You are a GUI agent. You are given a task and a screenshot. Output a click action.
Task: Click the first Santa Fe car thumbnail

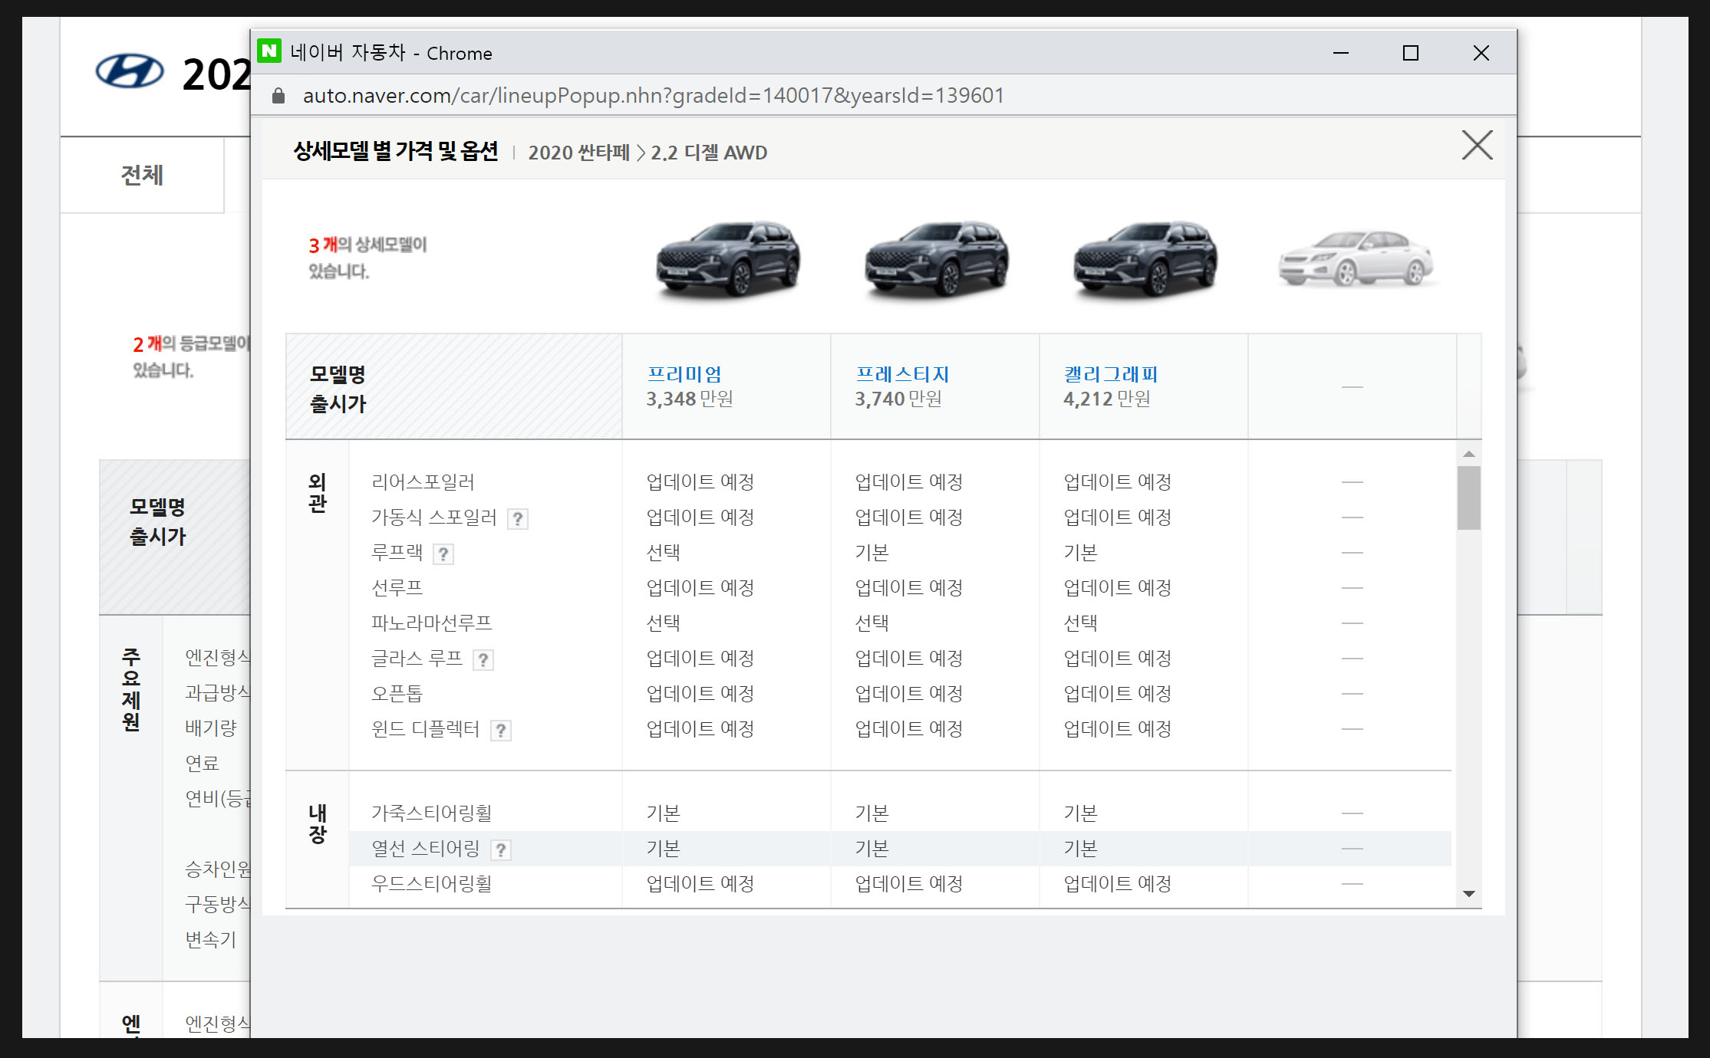(727, 258)
